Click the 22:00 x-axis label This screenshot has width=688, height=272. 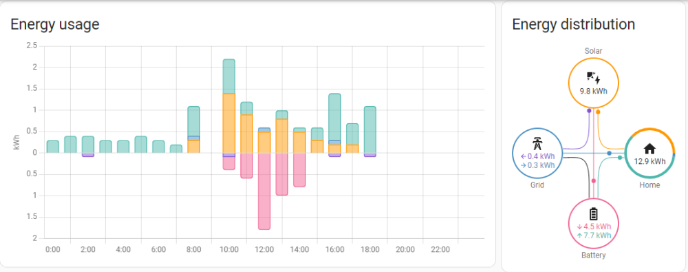(440, 249)
